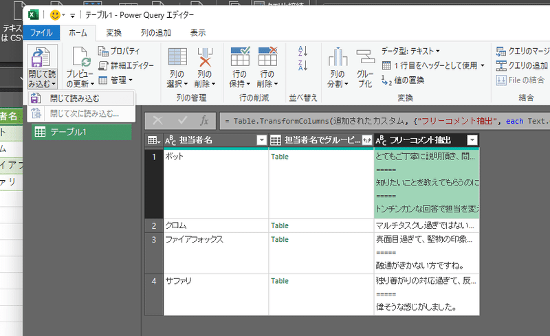Click the formula bar confirm checkmark
Image resolution: width=550 pixels, height=336 pixels.
(182, 121)
